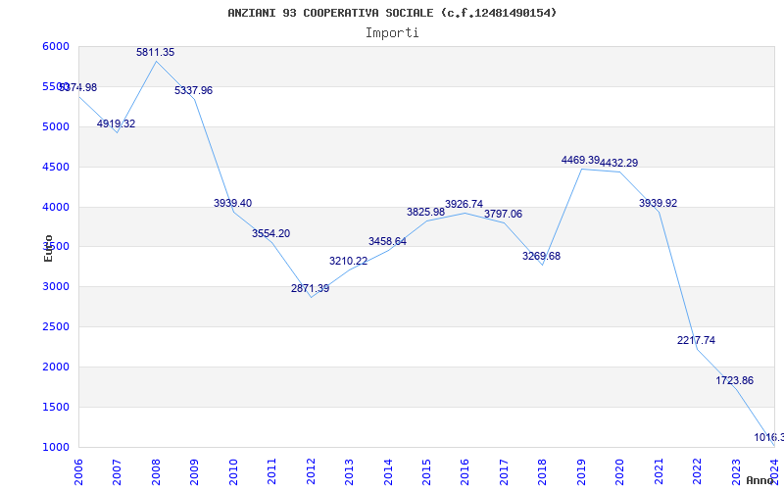Select the data label 3210.22
Viewport: 784px width, 490px height.
(349, 261)
